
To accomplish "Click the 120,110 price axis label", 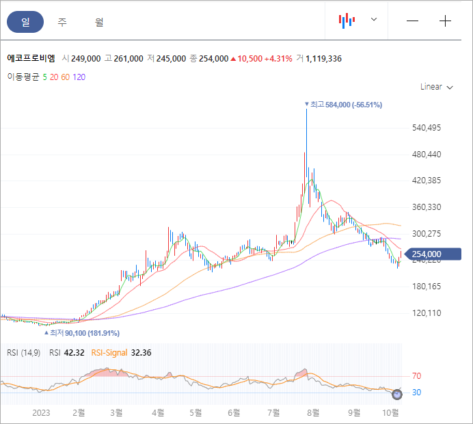I will click(x=427, y=313).
